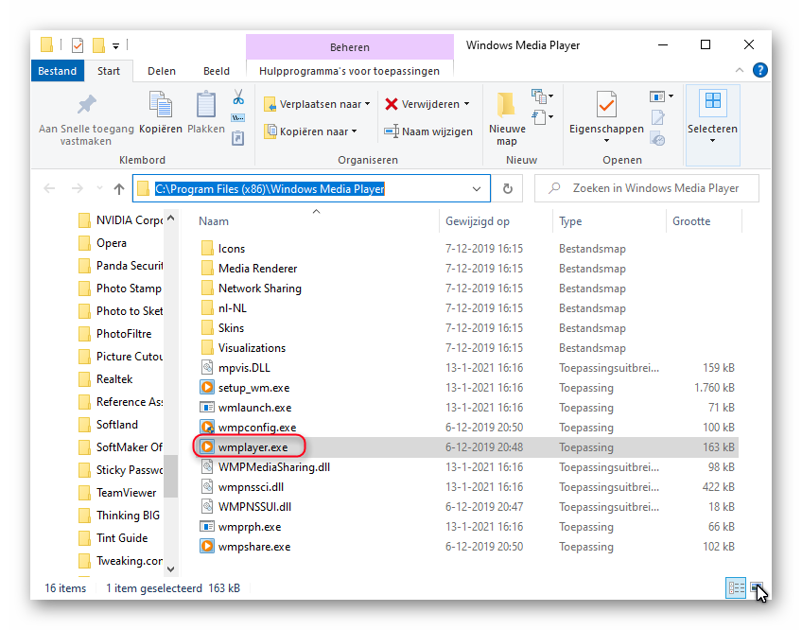Screen dimensions: 802x630
Task: Select the Opera folder in navigation pane
Action: click(111, 243)
